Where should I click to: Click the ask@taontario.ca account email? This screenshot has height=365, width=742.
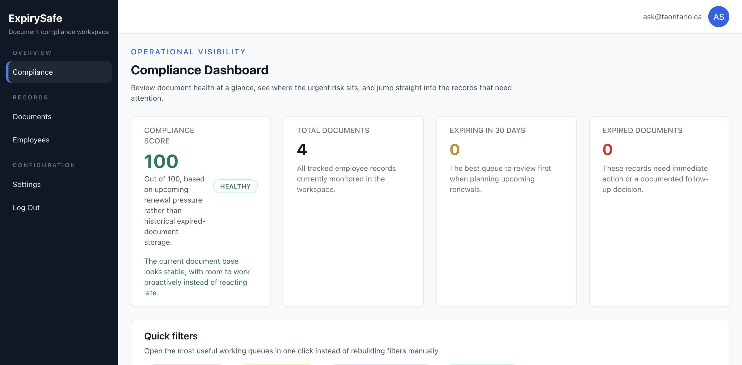tap(672, 17)
